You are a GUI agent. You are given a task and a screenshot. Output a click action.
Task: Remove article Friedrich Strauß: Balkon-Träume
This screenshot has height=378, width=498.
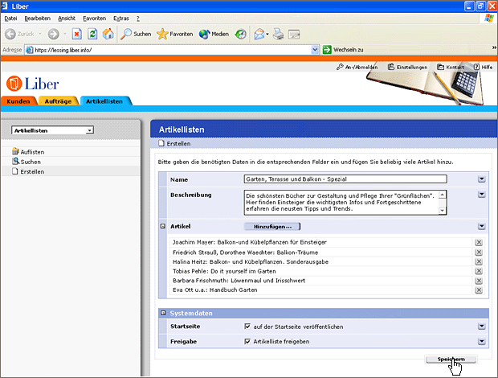479,253
